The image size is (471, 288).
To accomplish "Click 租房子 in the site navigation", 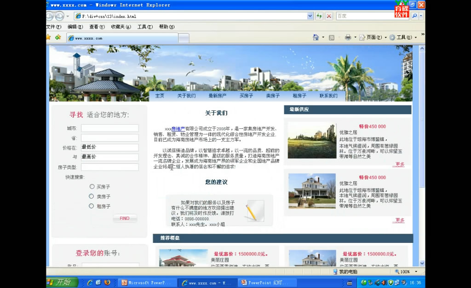I will (299, 96).
